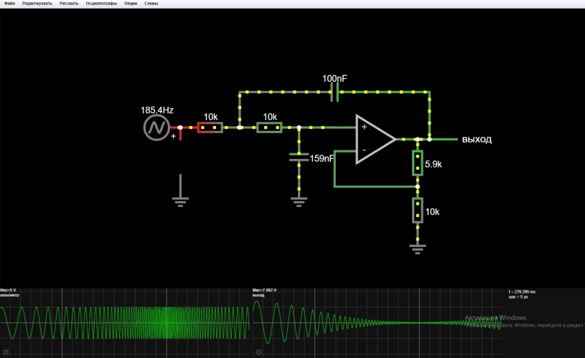Click the 5.9k resistor value label
This screenshot has height=358, width=585.
pyautogui.click(x=433, y=164)
